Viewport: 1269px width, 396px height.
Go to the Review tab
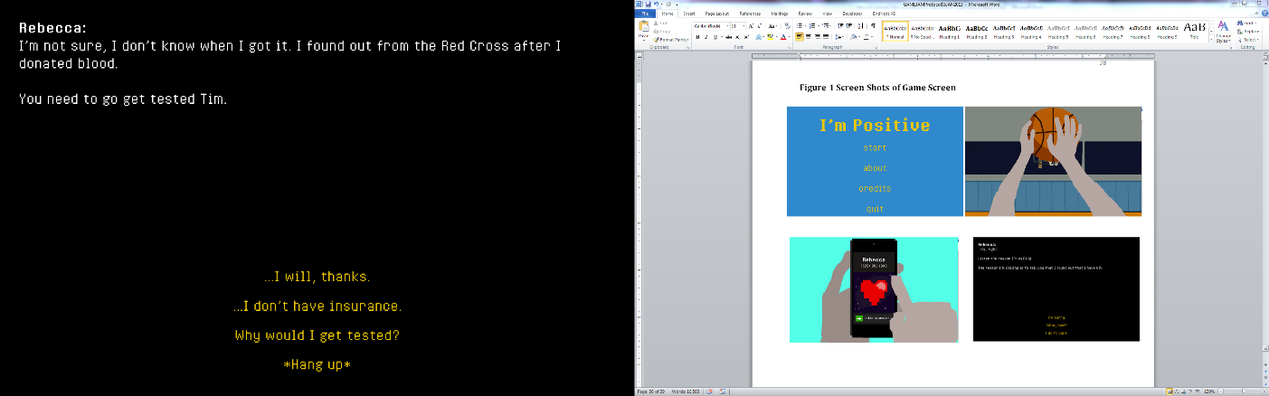point(805,14)
